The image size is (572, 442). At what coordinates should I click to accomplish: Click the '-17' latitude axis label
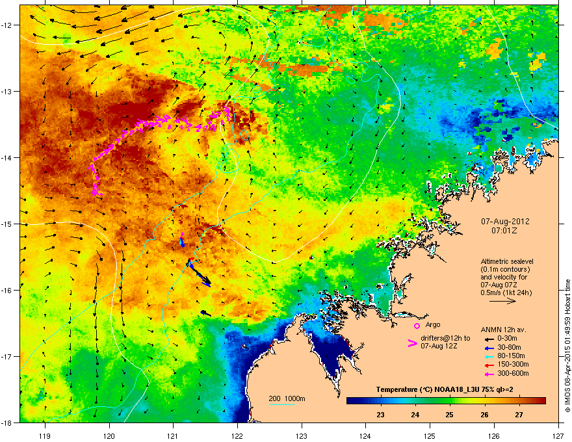pos(7,356)
